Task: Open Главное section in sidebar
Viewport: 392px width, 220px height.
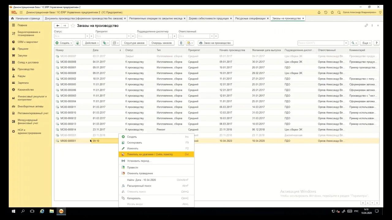Action: point(22,25)
